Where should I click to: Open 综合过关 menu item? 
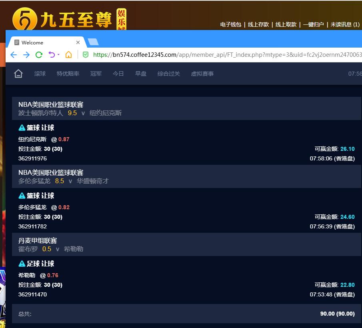click(168, 74)
